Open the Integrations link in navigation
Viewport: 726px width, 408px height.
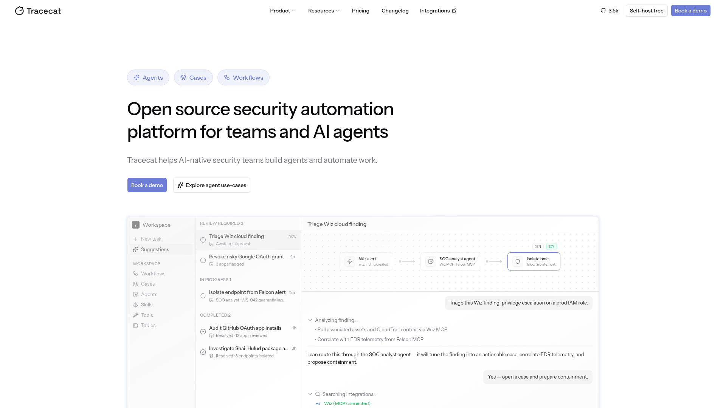point(438,11)
